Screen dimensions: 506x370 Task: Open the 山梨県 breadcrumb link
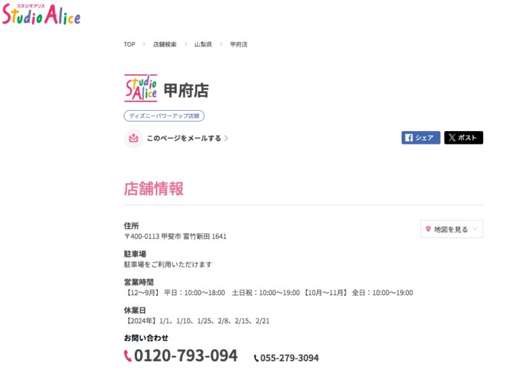203,45
